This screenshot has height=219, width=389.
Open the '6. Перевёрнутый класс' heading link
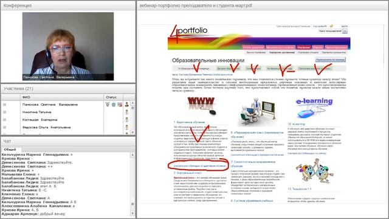[257, 134]
